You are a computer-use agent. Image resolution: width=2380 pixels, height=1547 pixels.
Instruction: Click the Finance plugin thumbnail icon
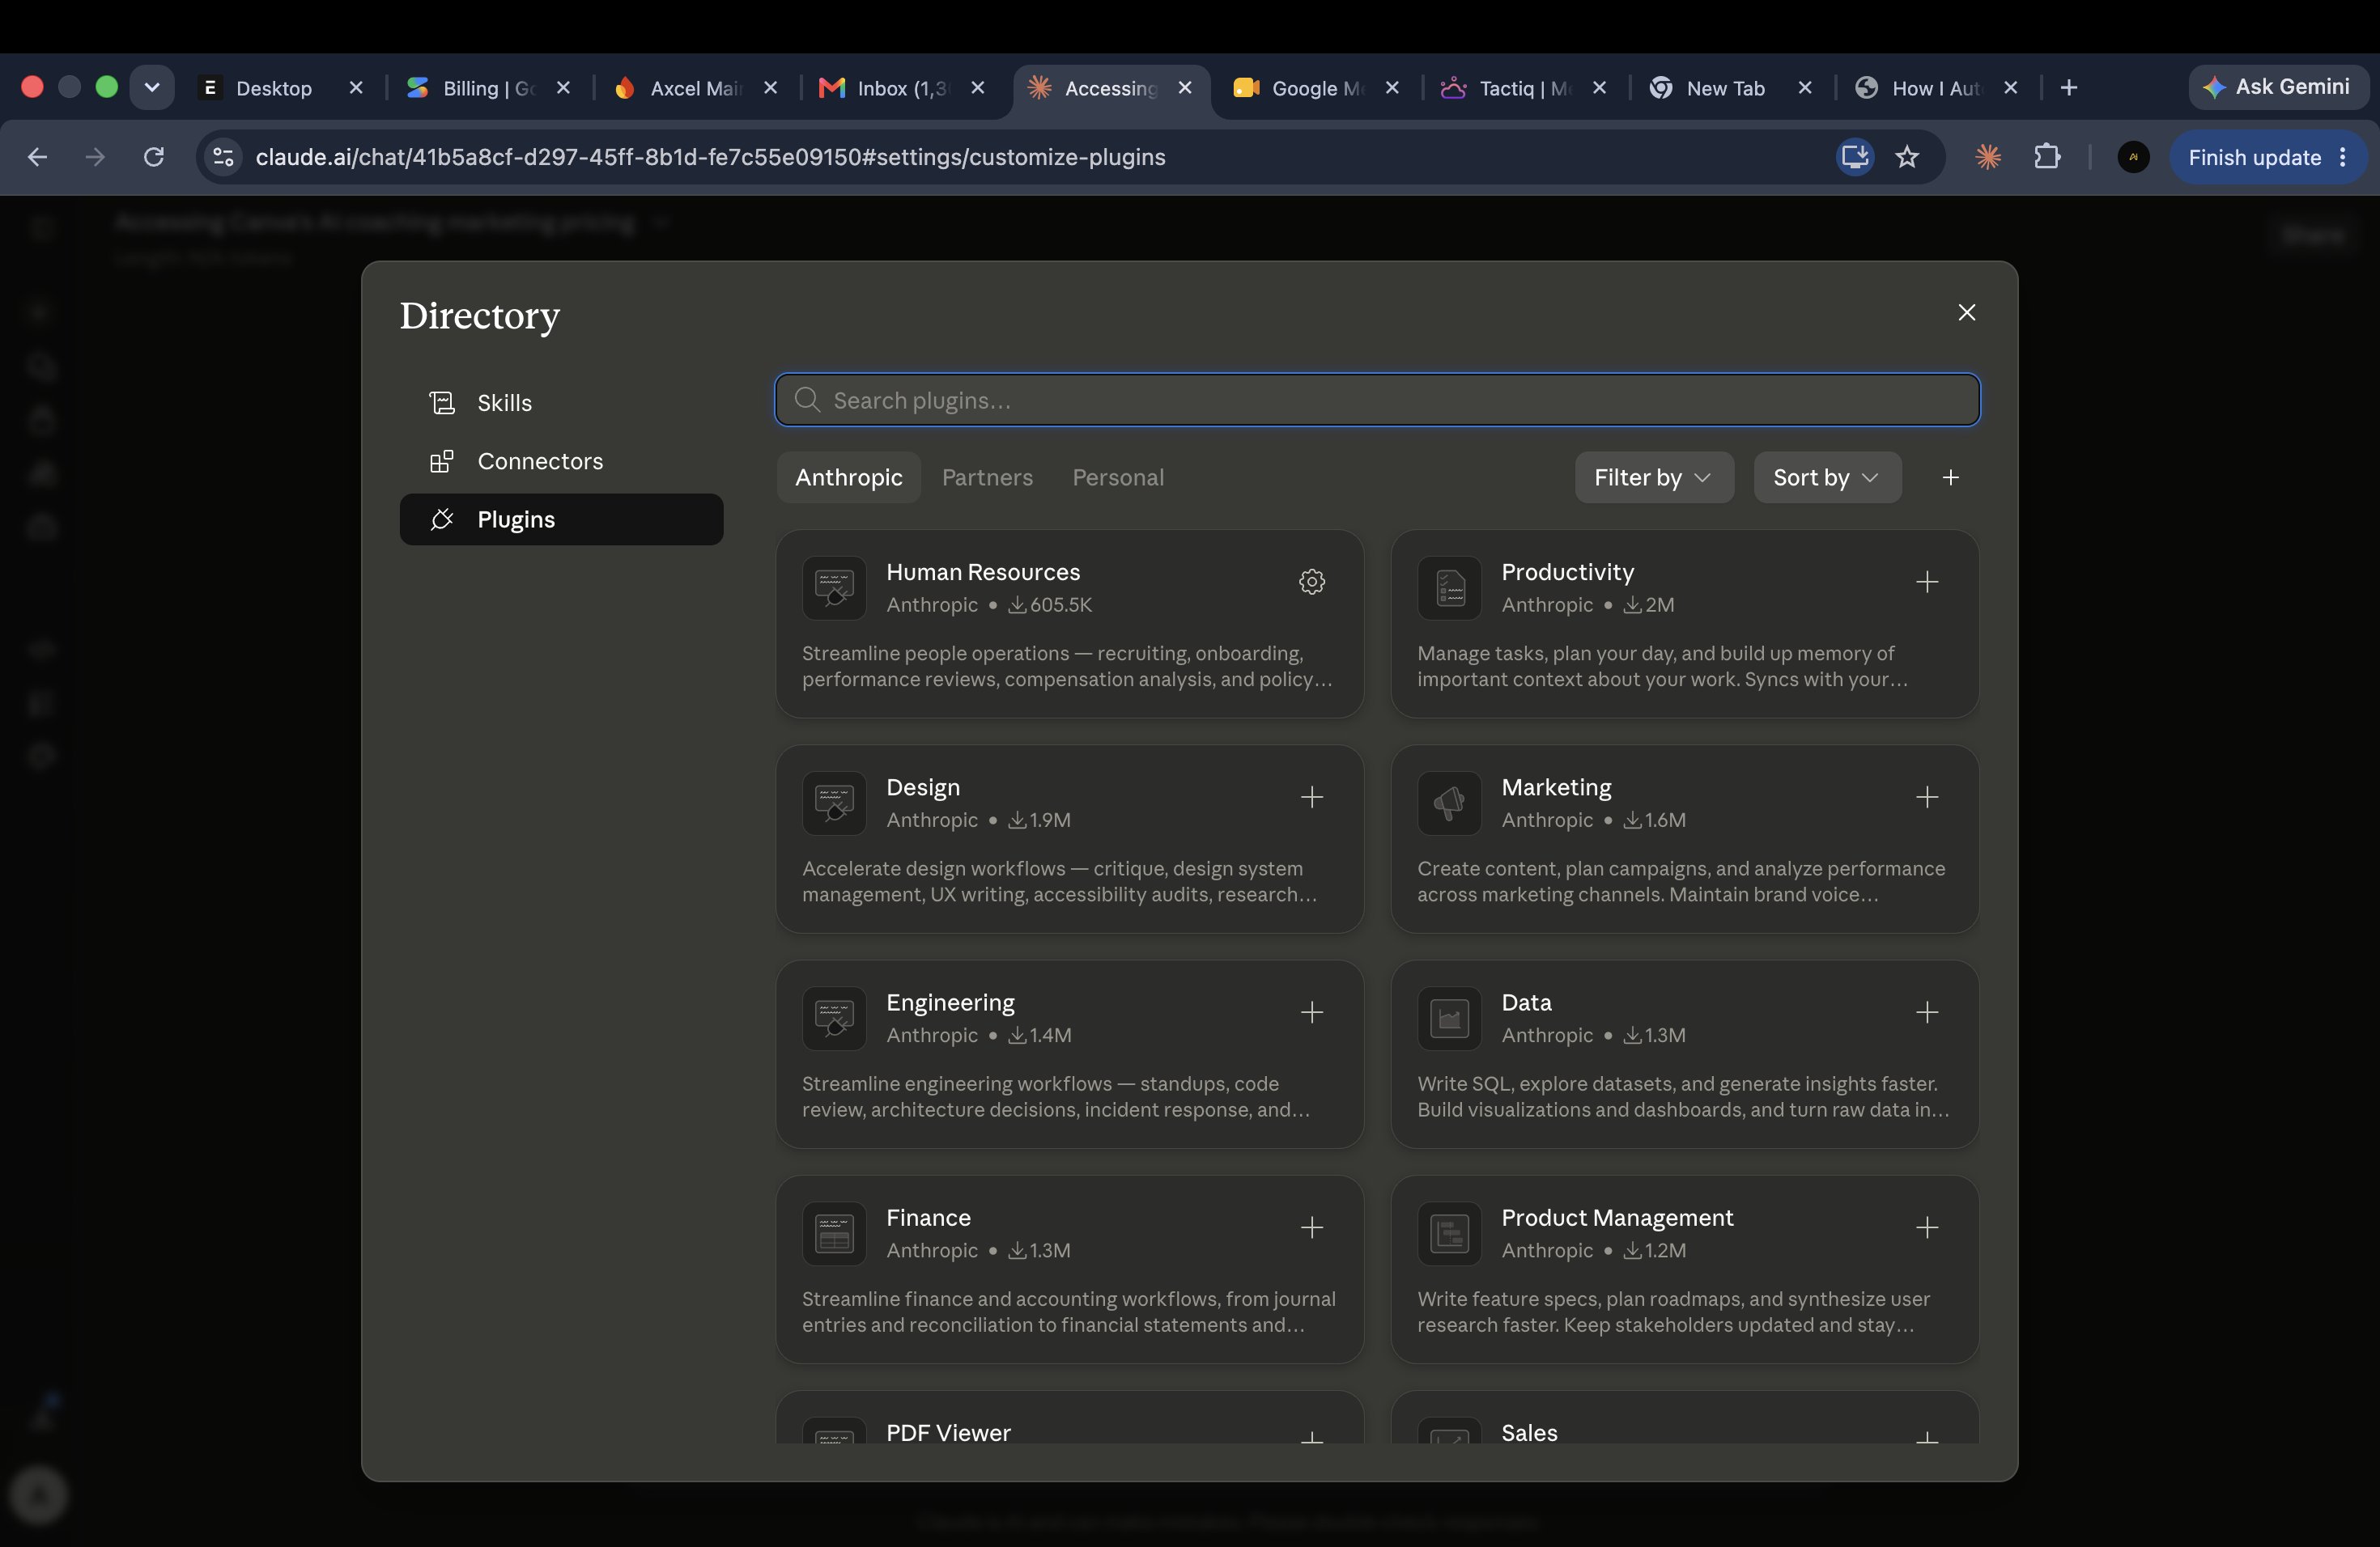point(834,1233)
